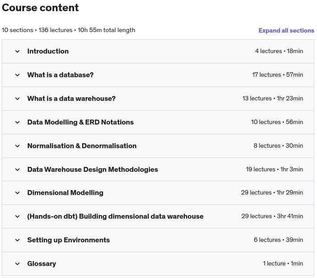The height and width of the screenshot is (278, 317).
Task: Open the chevron beside What is a database?
Action: [x=17, y=75]
